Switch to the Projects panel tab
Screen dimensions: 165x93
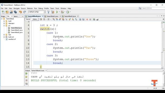(4, 16)
